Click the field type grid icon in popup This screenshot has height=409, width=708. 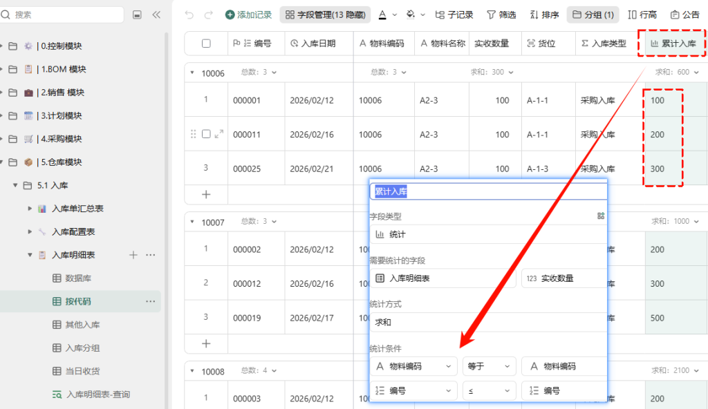pos(601,216)
